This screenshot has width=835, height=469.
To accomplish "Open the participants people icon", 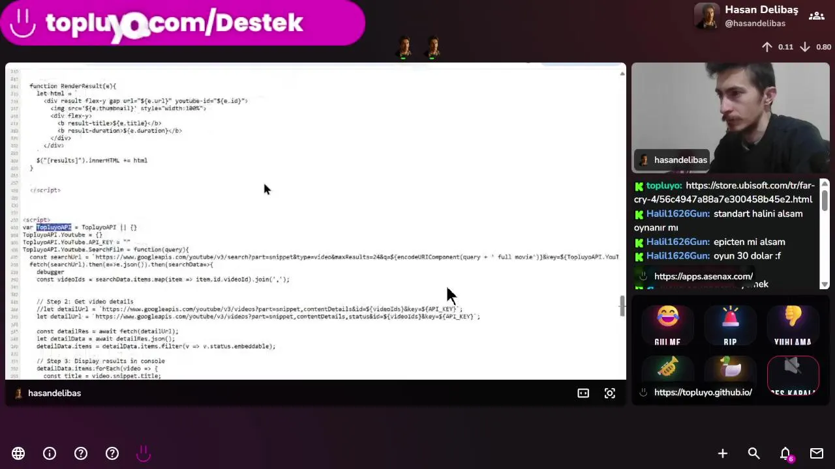I will click(817, 16).
